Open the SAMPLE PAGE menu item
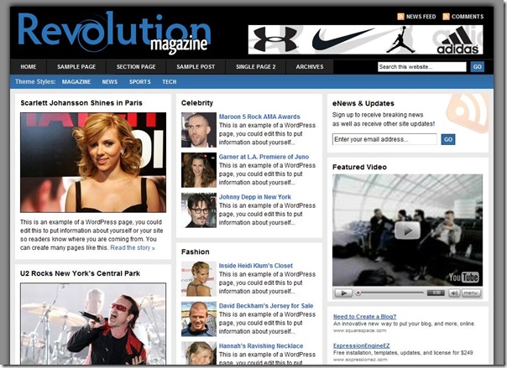Image resolution: width=507 pixels, height=368 pixels. click(x=76, y=67)
